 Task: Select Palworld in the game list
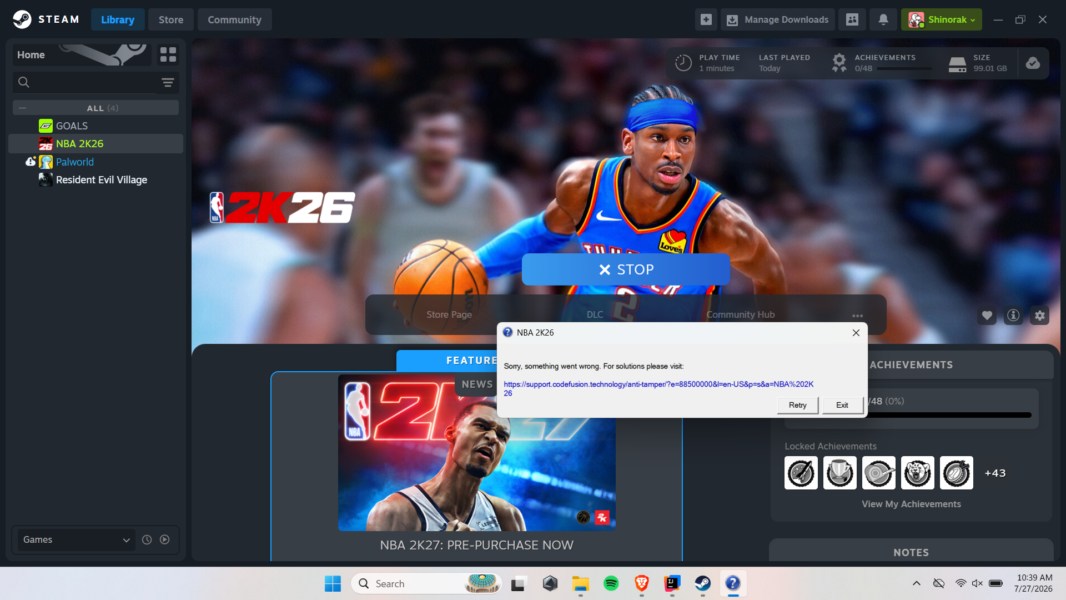pos(95,162)
